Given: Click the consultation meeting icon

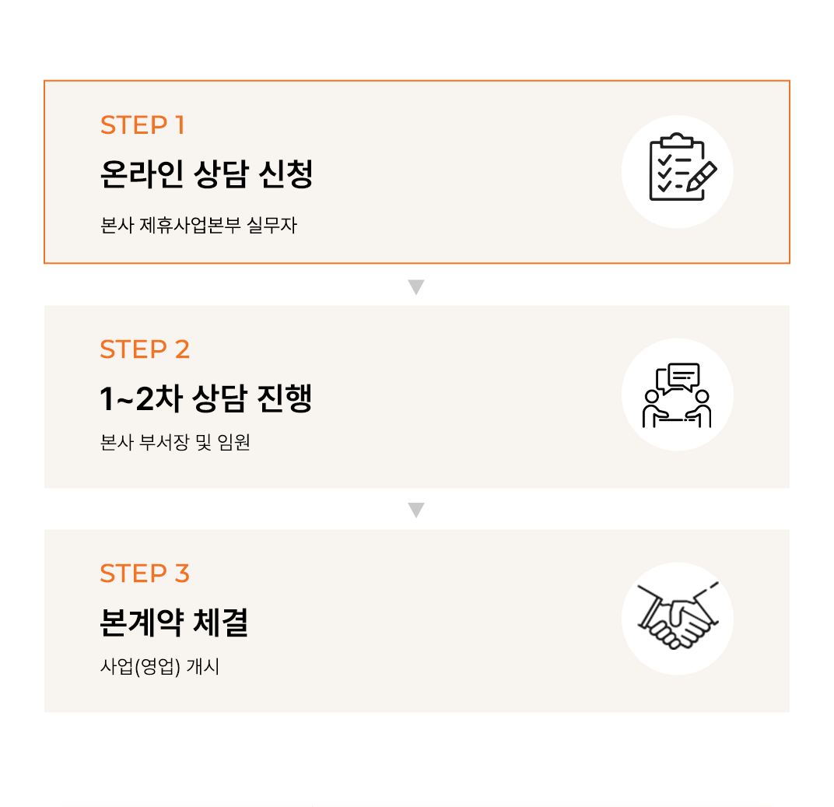Looking at the screenshot, I should click(x=676, y=395).
